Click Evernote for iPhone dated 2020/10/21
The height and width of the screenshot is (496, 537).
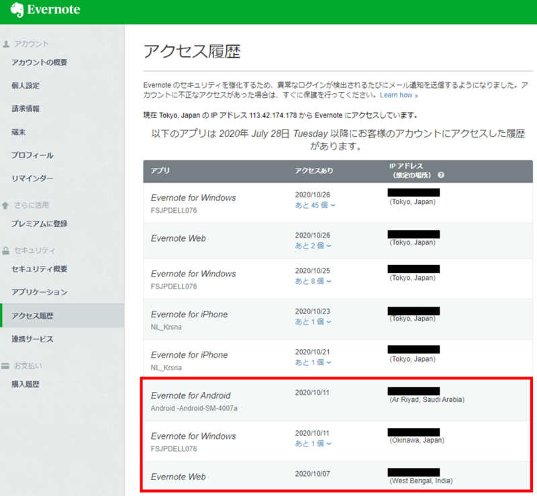[189, 355]
